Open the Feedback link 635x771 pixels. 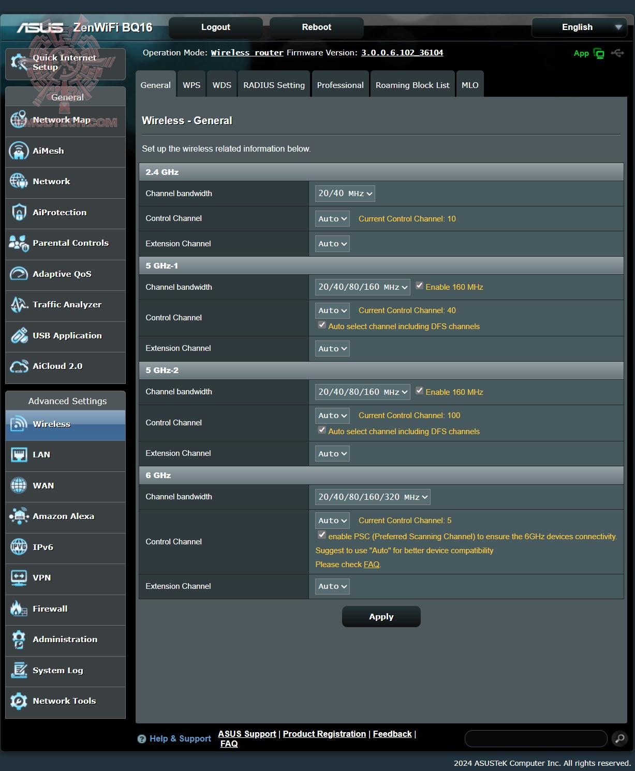392,734
